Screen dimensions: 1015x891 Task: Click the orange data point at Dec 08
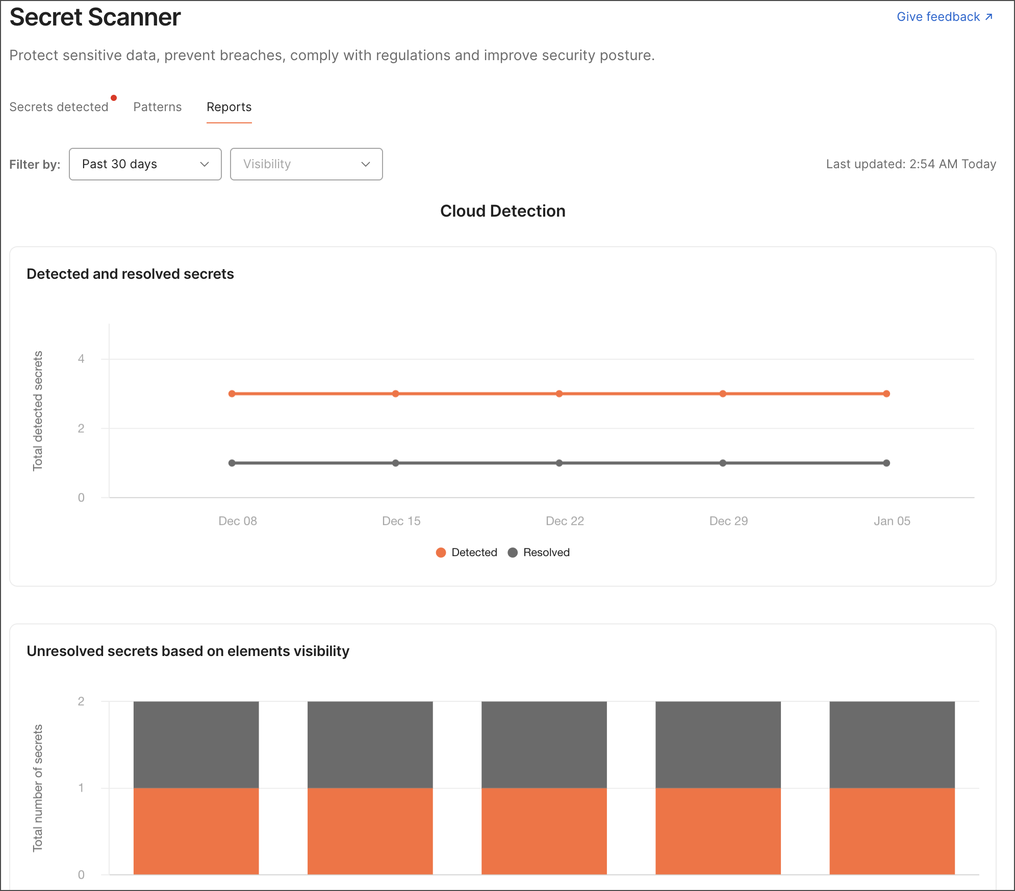[x=232, y=394]
